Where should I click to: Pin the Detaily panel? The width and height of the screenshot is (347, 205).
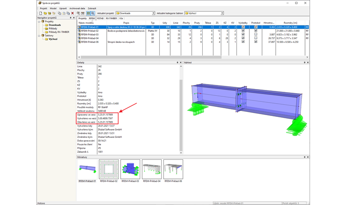click(177, 63)
